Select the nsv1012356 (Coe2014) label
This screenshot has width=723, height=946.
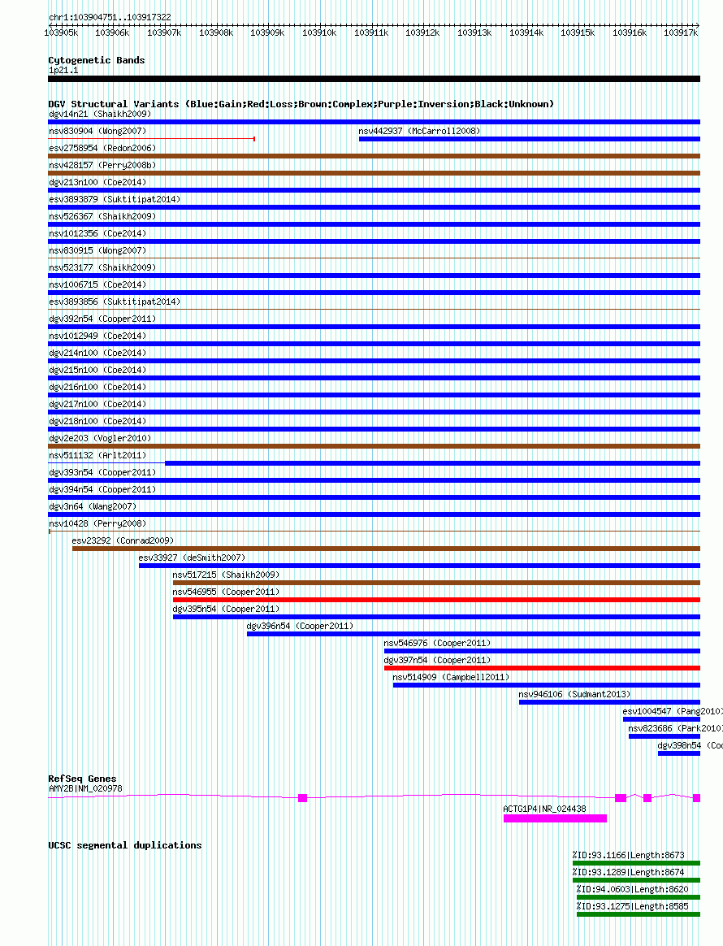97,233
